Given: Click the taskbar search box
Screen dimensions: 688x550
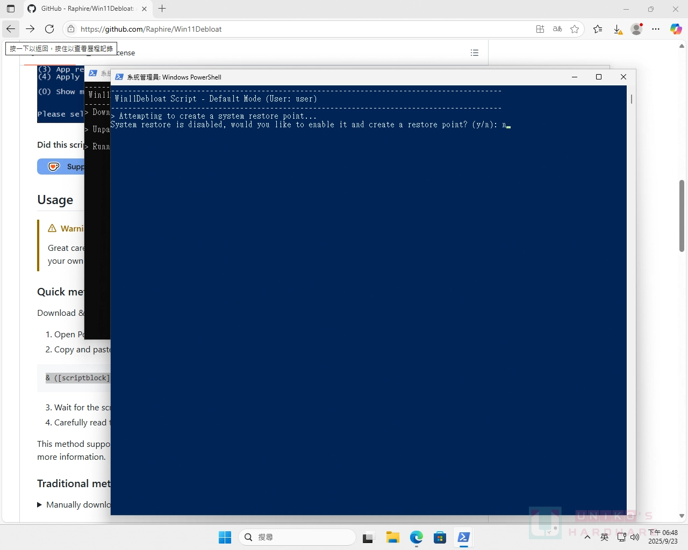Looking at the screenshot, I should click(x=297, y=537).
